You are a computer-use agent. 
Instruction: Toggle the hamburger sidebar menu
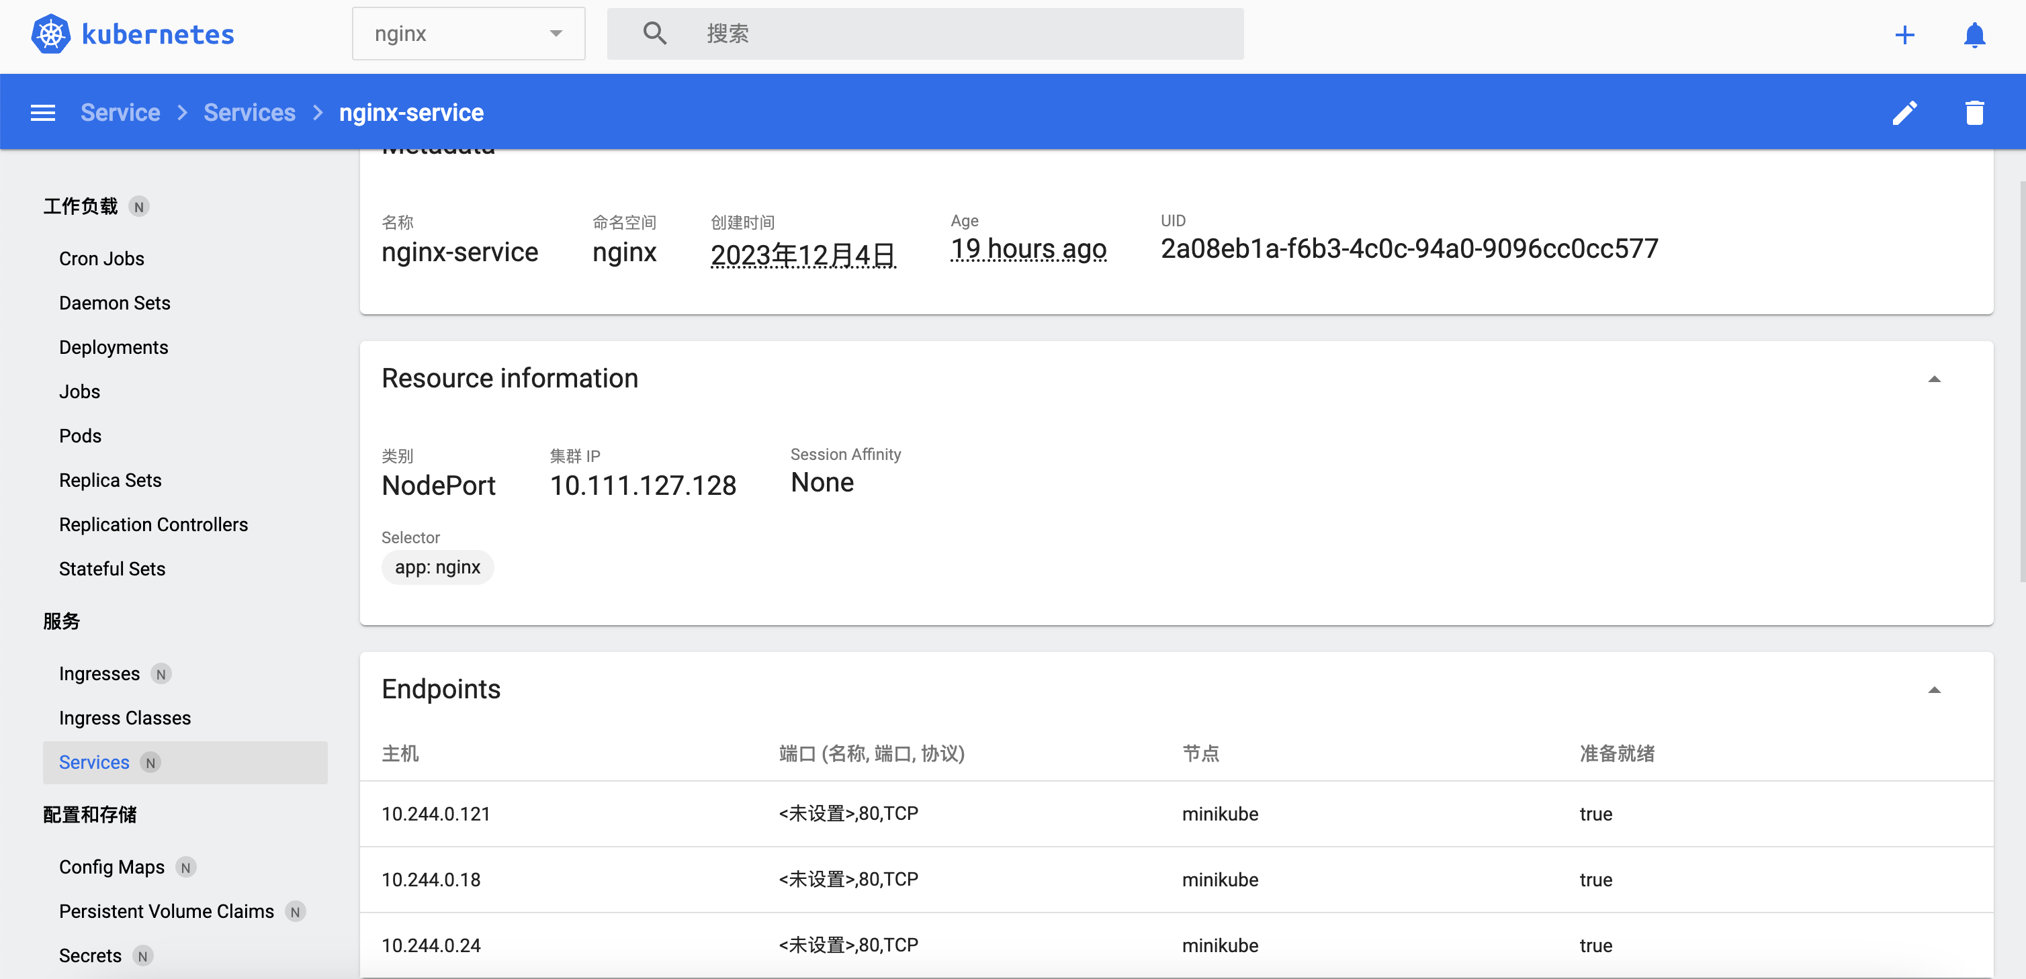pos(42,112)
